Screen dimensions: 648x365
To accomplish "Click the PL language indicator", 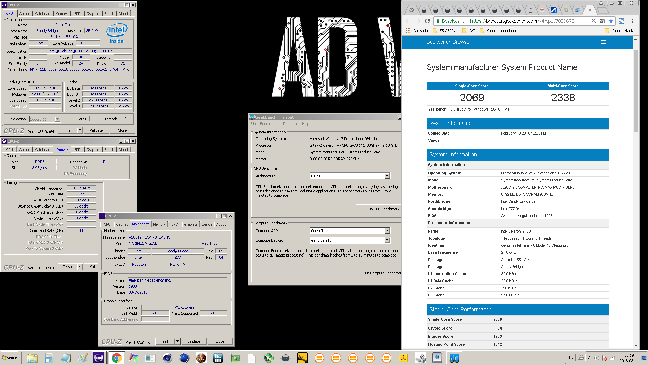I will click(x=571, y=357).
